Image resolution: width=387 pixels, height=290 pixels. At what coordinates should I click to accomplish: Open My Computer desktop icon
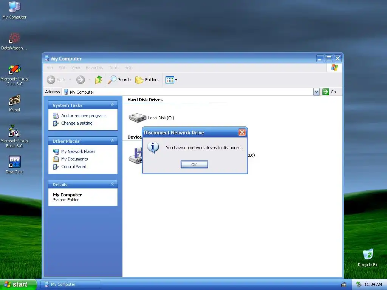tap(14, 10)
